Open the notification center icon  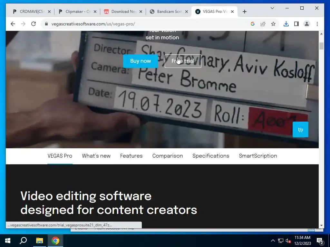coord(320,241)
